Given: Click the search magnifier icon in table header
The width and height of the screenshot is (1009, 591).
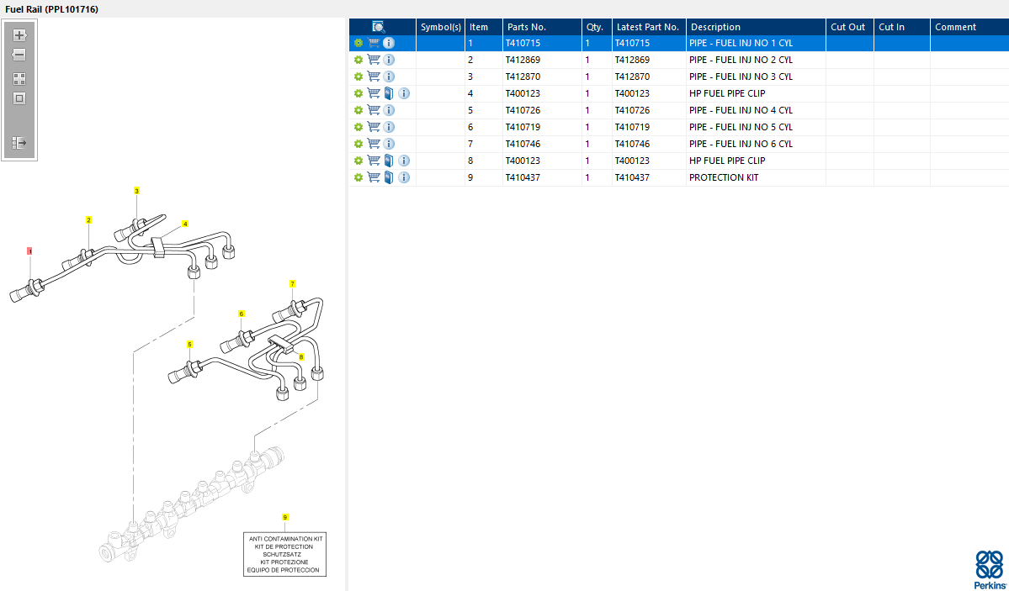Looking at the screenshot, I should pyautogui.click(x=379, y=27).
